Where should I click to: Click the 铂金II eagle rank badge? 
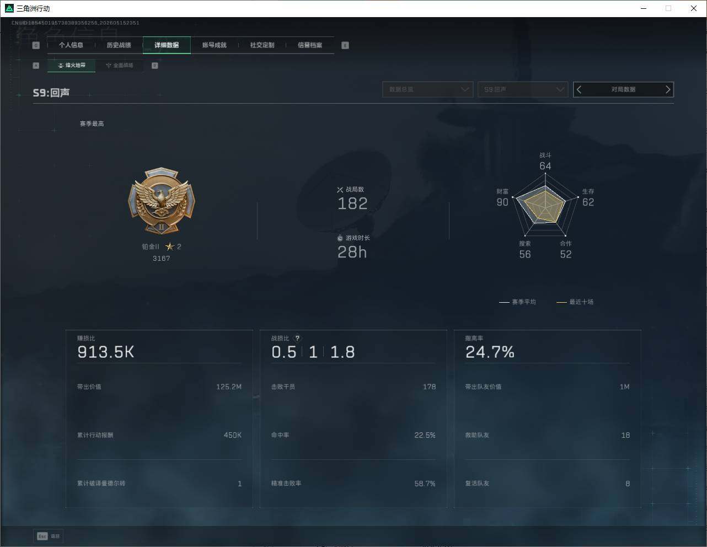tap(162, 201)
